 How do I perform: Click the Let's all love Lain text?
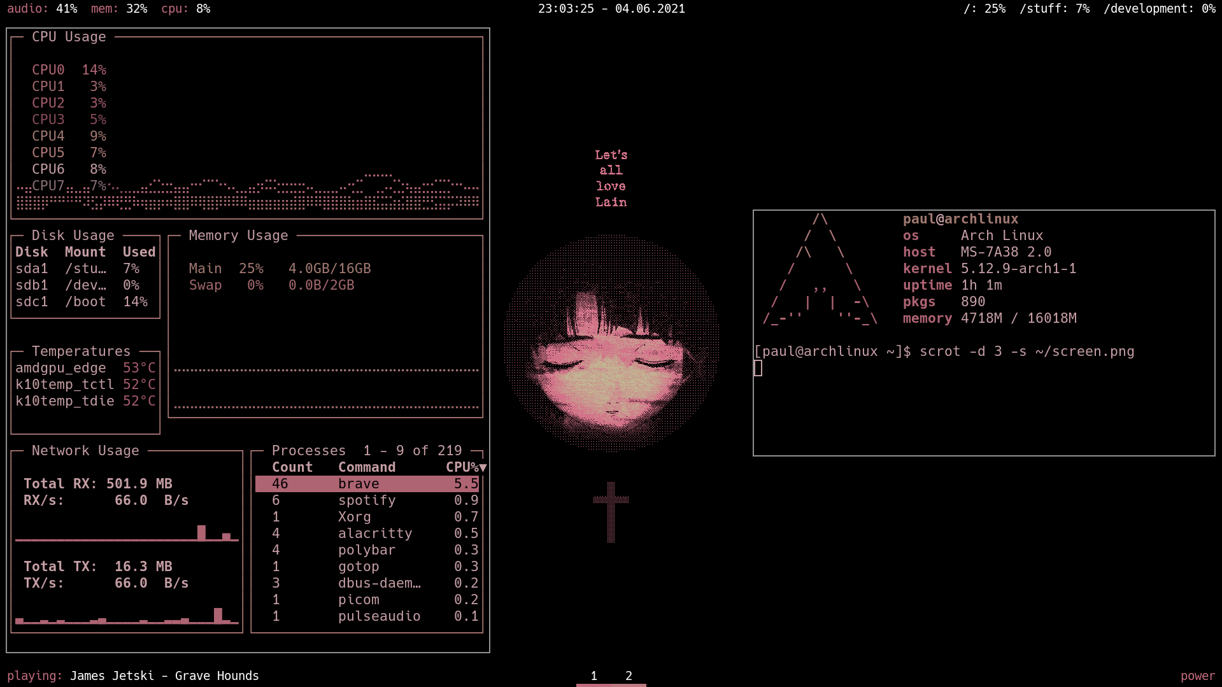(611, 178)
